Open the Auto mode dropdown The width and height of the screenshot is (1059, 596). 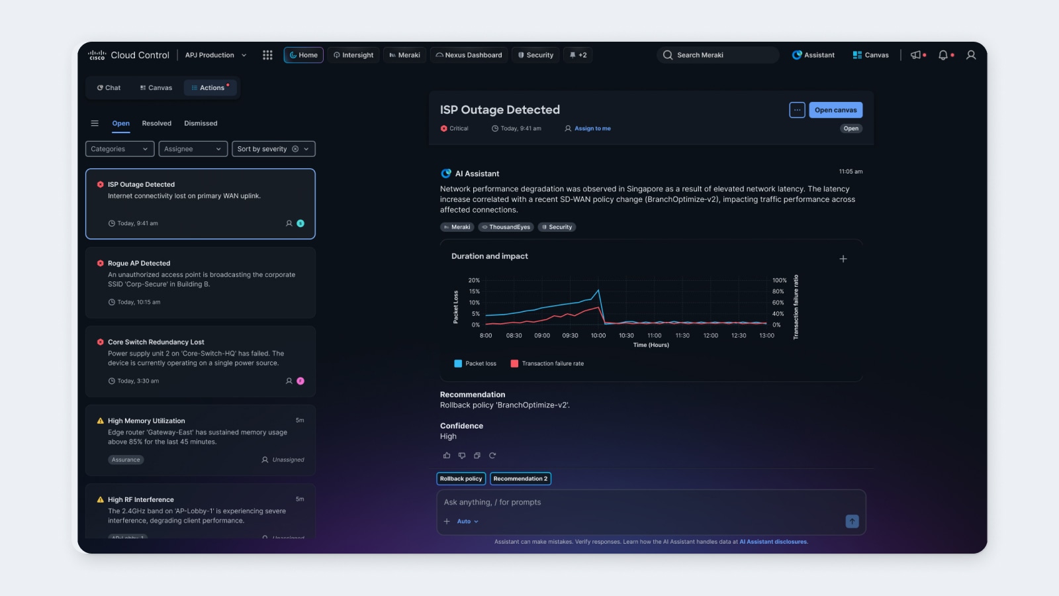[x=467, y=521]
